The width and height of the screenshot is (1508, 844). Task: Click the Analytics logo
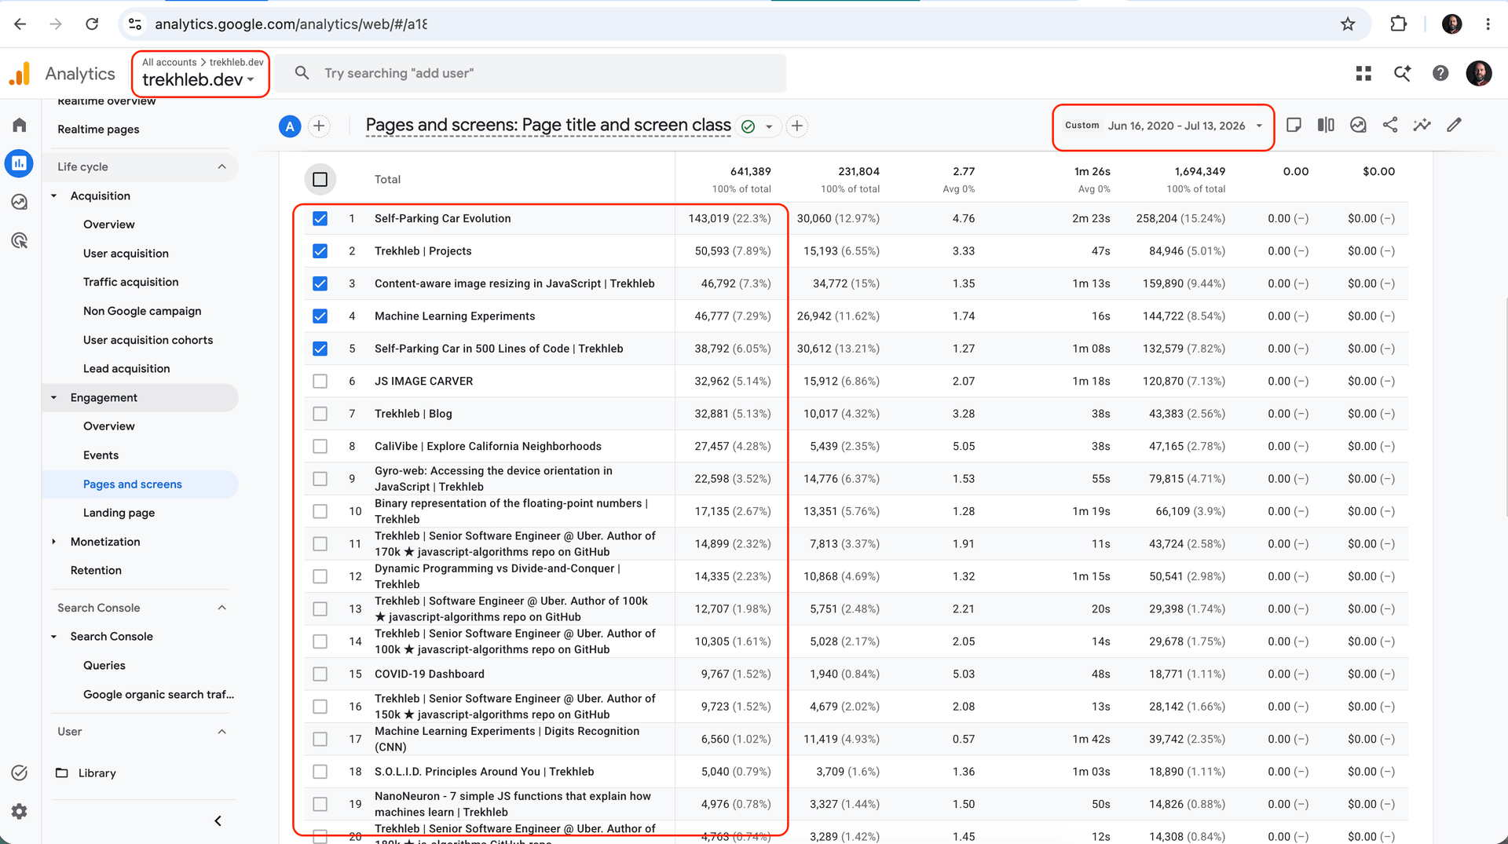[x=20, y=73]
